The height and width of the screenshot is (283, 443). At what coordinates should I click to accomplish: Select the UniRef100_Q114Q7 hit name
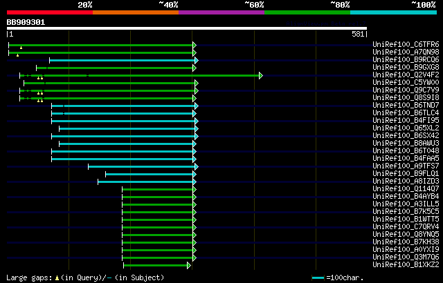(406, 189)
